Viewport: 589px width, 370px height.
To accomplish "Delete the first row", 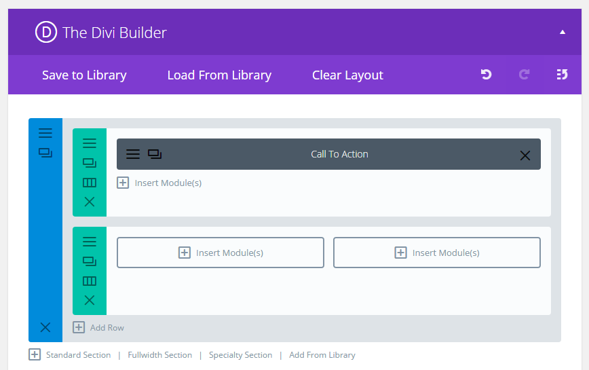I will (90, 202).
